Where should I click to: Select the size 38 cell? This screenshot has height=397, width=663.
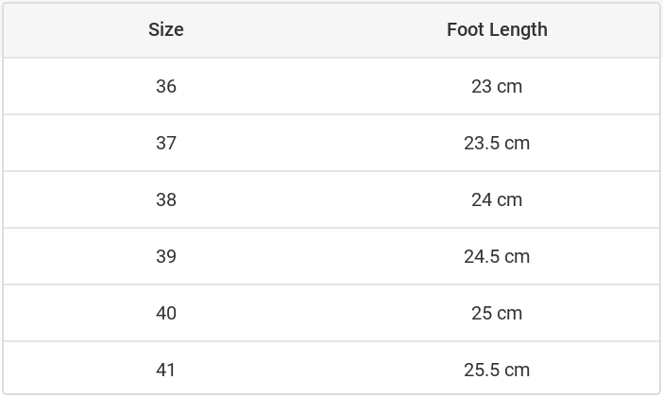166,199
